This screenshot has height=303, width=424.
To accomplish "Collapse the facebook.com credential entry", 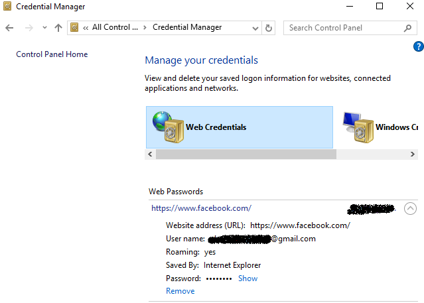I will pos(410,208).
